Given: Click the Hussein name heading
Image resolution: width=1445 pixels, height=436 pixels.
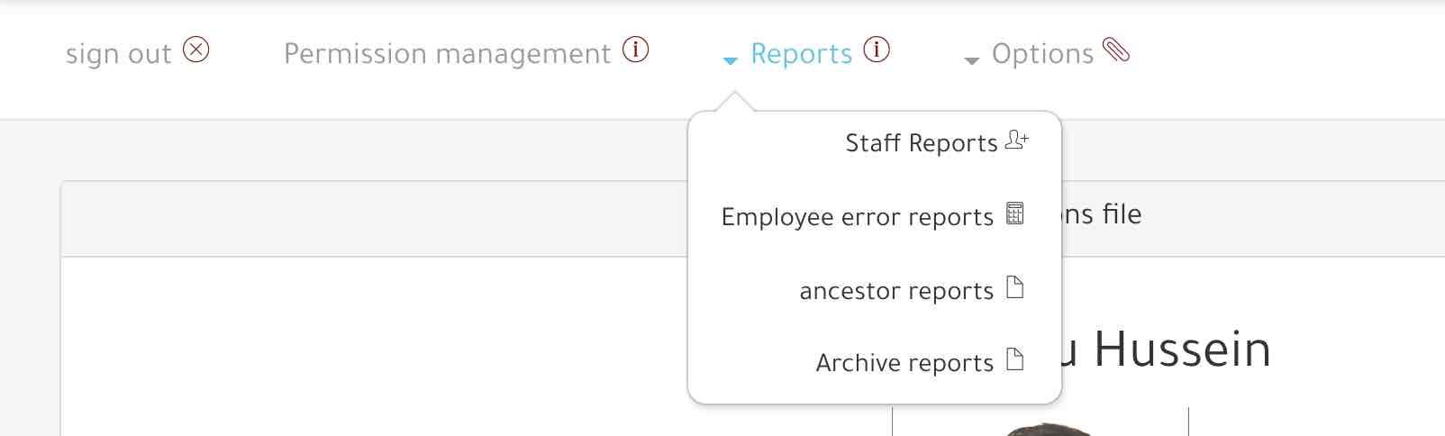Looking at the screenshot, I should point(1181,350).
